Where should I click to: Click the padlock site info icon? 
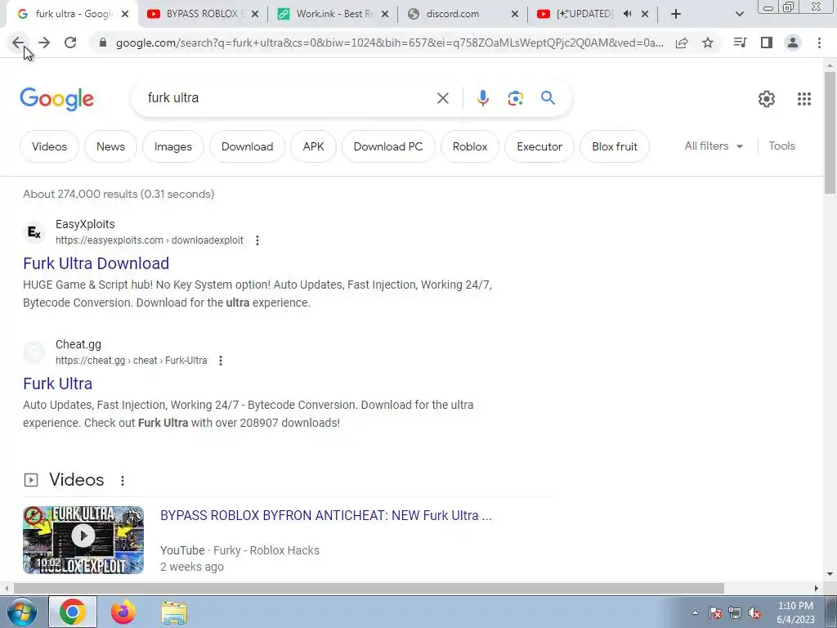(x=103, y=43)
